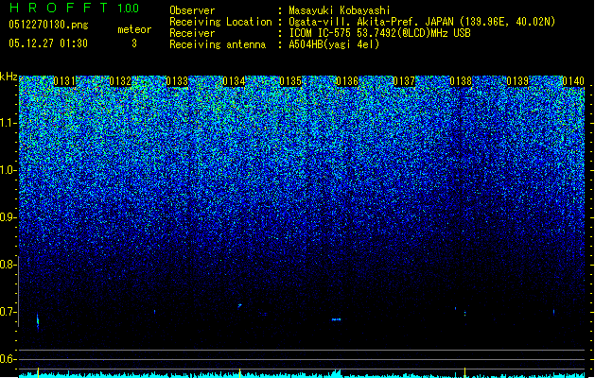The height and width of the screenshot is (378, 595).
Task: Click the 0139 time marker
Action: click(x=517, y=81)
